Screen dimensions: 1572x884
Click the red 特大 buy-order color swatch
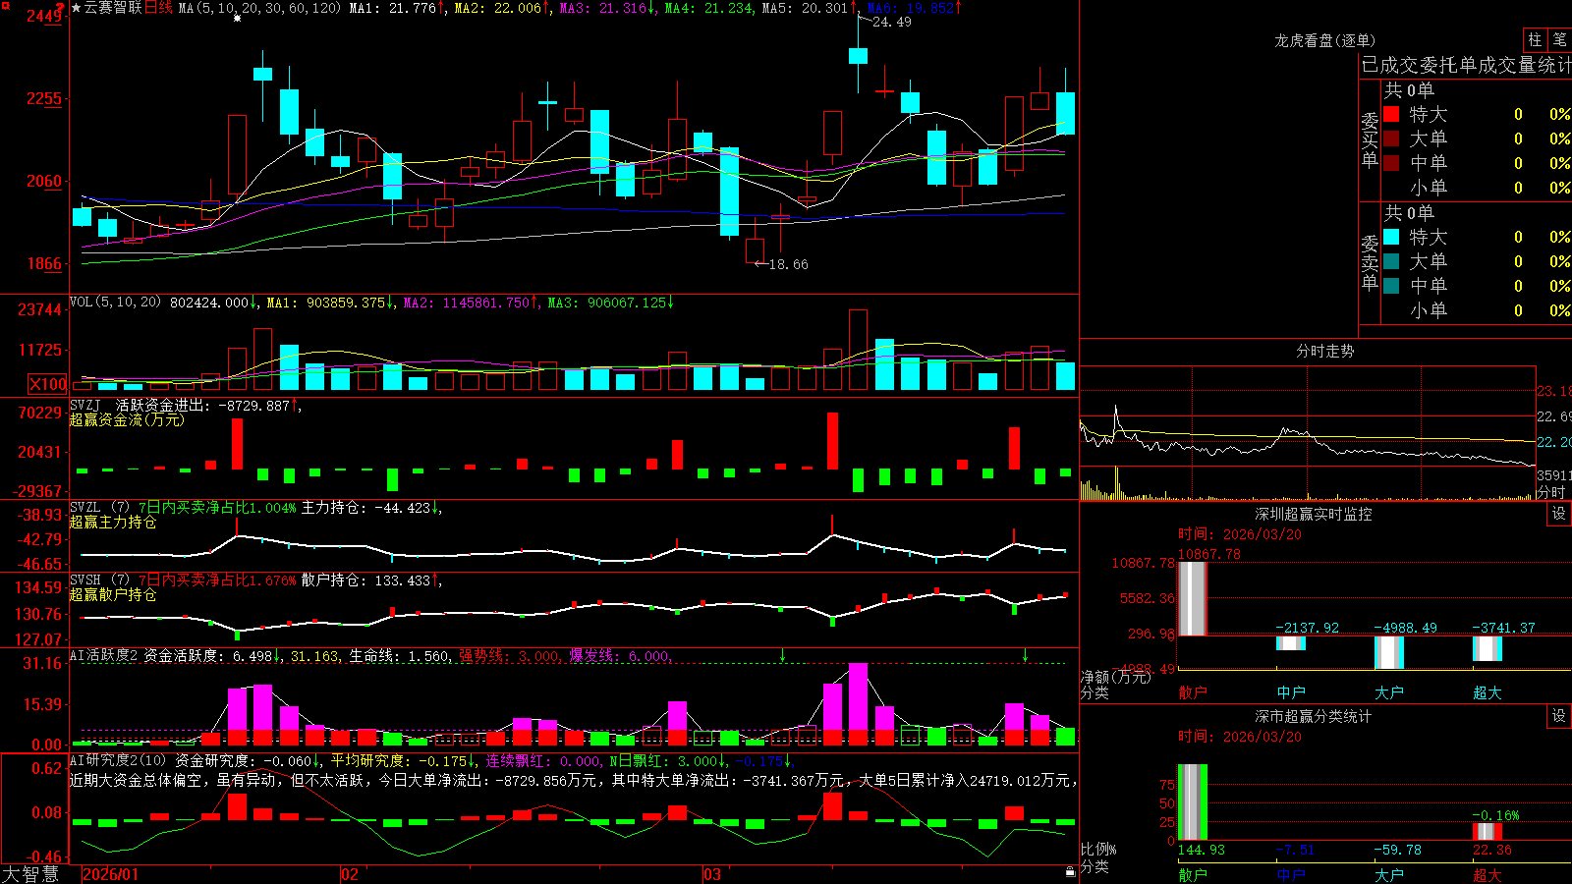[x=1391, y=114]
